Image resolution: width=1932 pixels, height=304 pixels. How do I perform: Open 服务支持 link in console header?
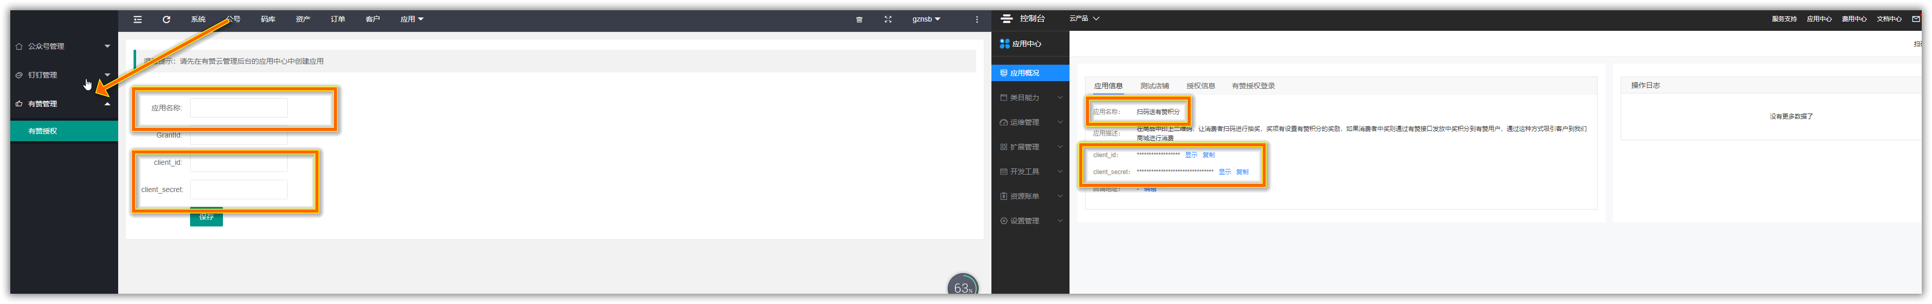[x=1784, y=20]
